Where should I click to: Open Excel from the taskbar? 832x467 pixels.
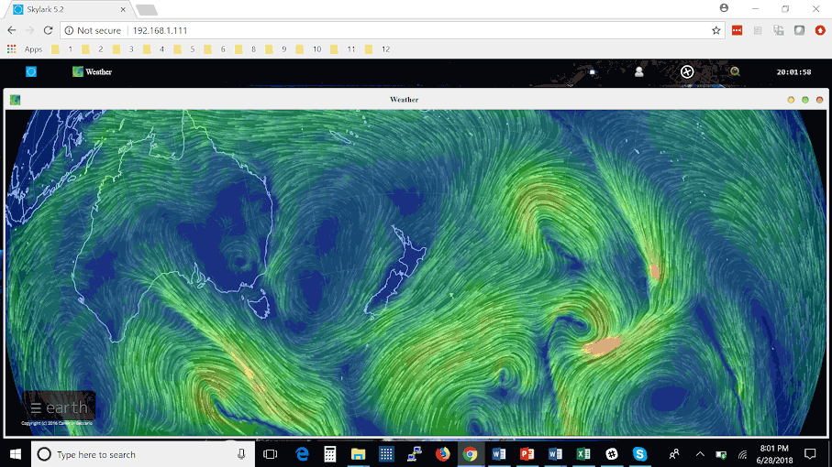coord(583,454)
